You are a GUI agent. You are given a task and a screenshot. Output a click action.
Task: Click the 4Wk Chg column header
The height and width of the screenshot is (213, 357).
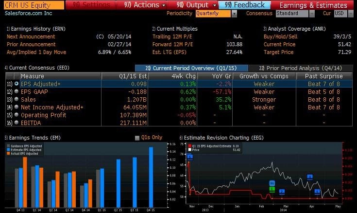pyautogui.click(x=173, y=76)
